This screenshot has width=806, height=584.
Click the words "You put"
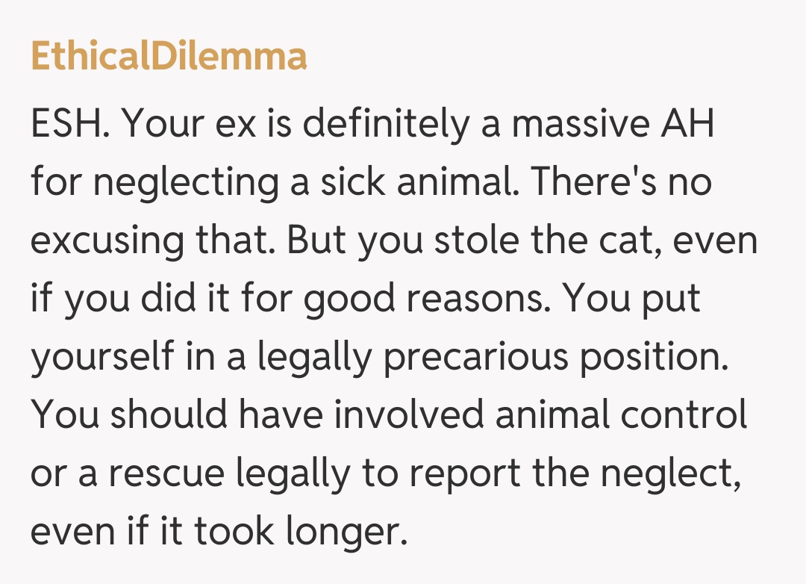(631, 298)
